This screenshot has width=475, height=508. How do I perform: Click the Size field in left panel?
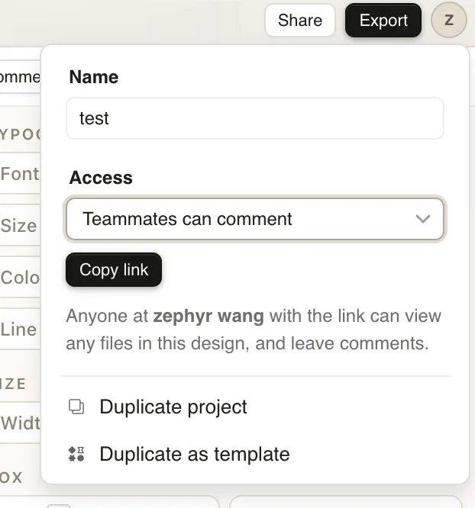coord(20,226)
